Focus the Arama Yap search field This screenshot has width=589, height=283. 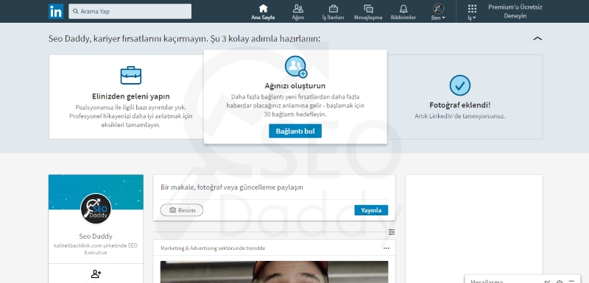click(130, 11)
